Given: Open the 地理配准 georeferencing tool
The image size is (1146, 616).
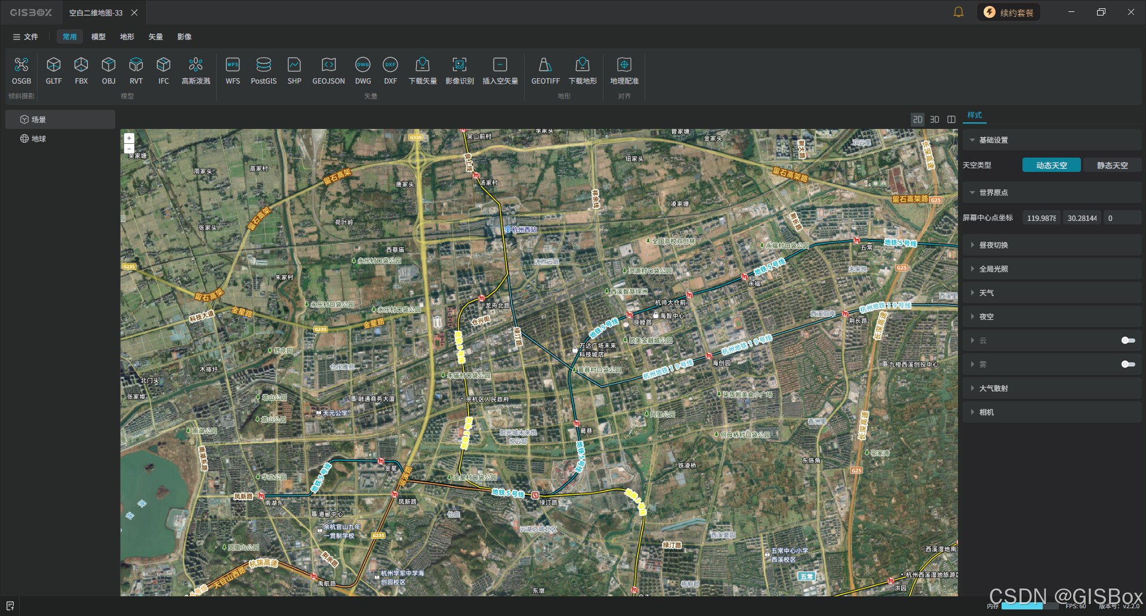Looking at the screenshot, I should click(624, 70).
